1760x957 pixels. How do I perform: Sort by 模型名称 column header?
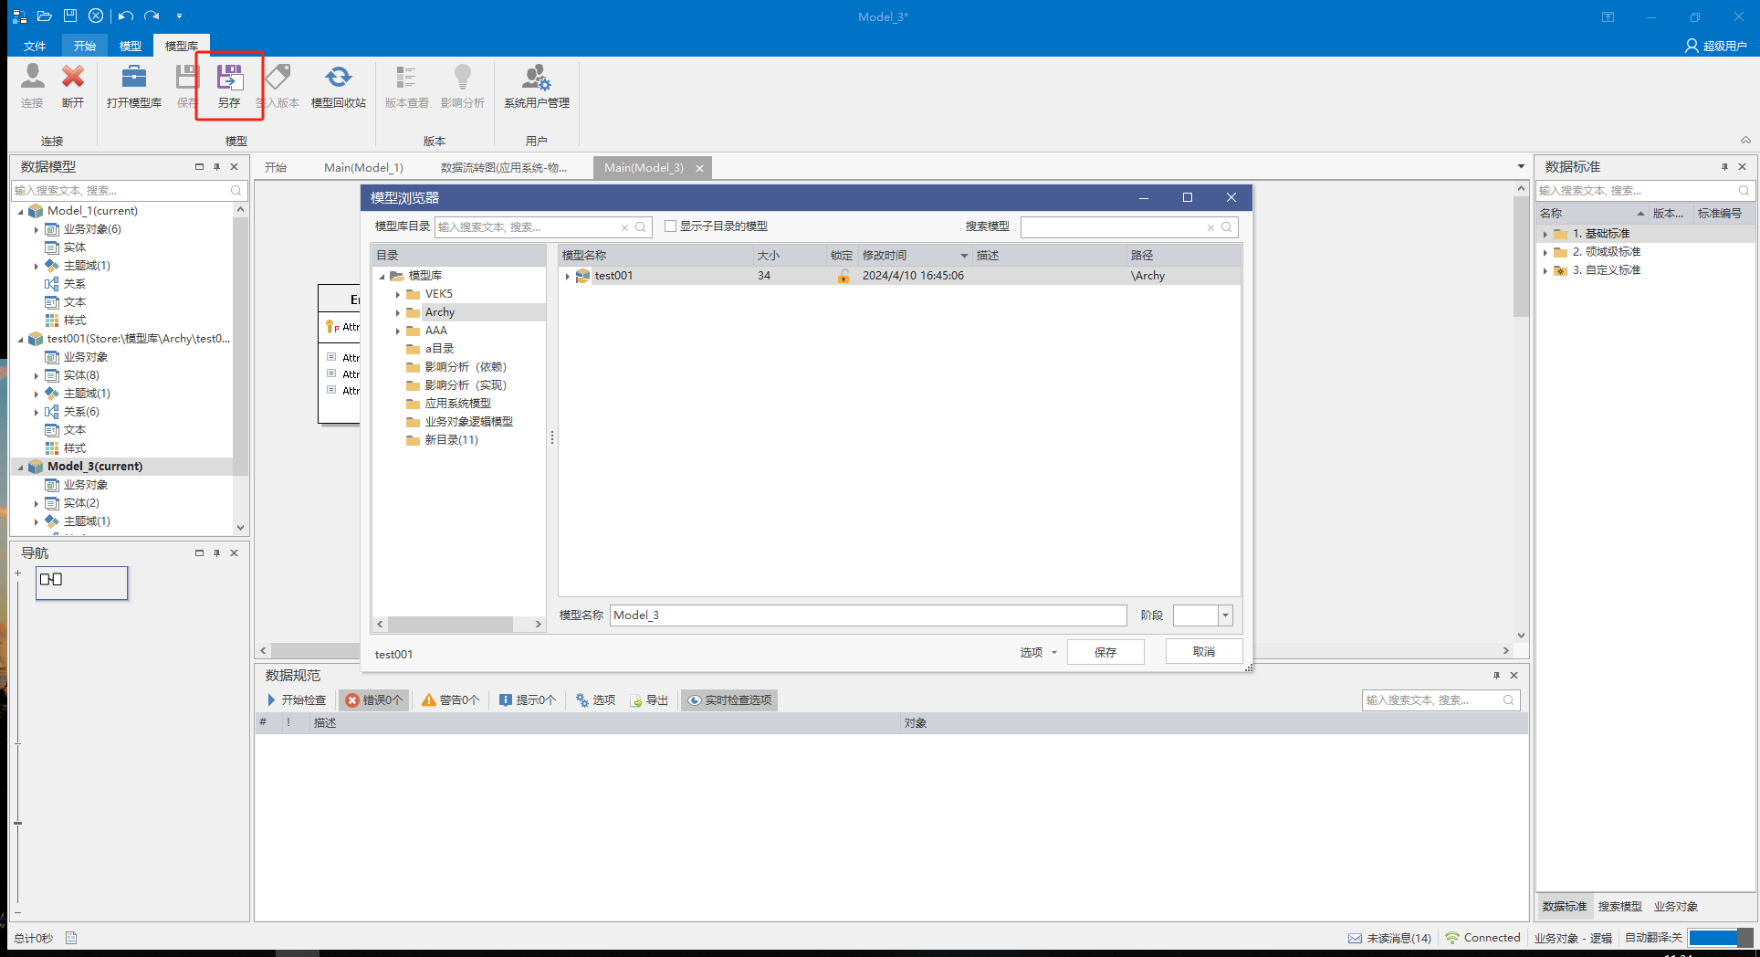[655, 256]
